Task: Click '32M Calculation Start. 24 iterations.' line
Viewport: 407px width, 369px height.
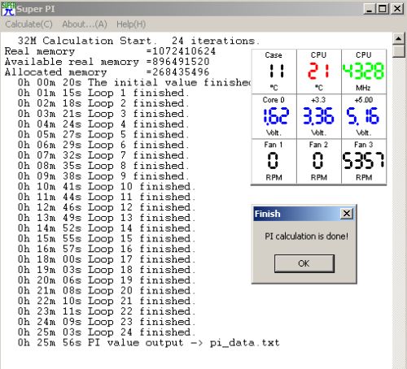Action: pos(138,41)
